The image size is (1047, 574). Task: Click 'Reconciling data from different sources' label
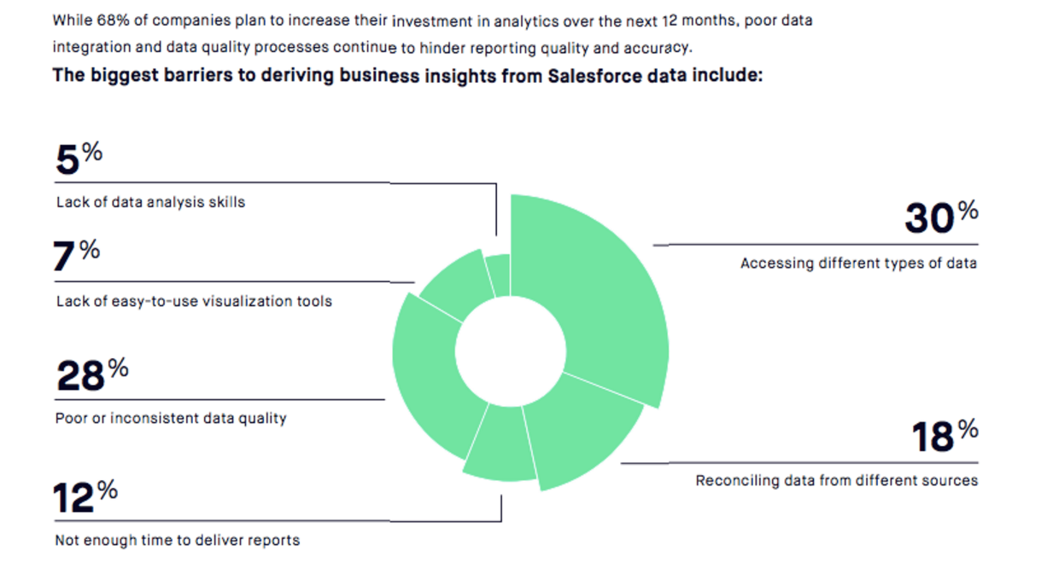tap(837, 481)
